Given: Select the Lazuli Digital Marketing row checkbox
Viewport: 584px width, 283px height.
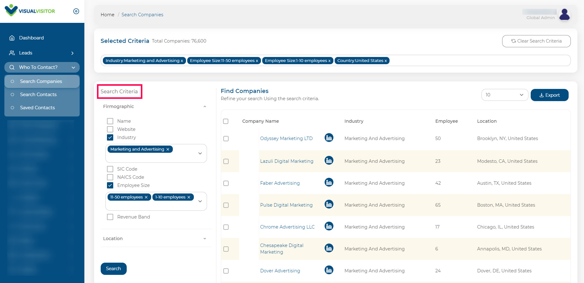Looking at the screenshot, I should (226, 162).
